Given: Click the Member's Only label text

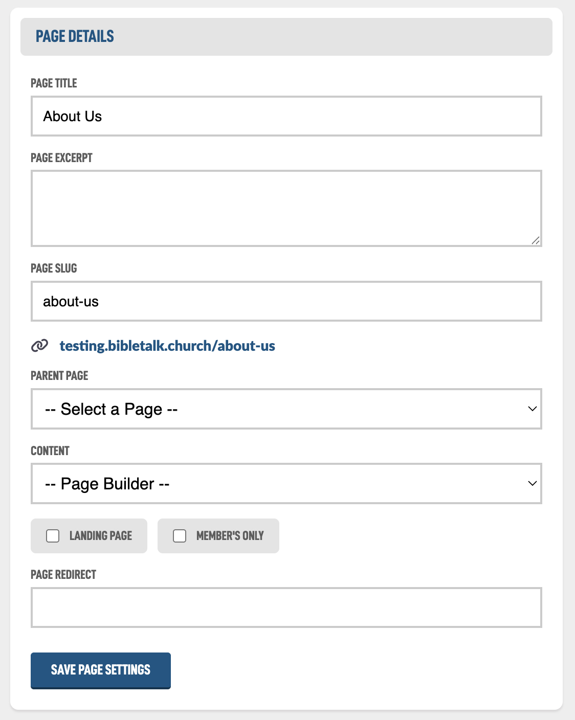Looking at the screenshot, I should tap(230, 536).
